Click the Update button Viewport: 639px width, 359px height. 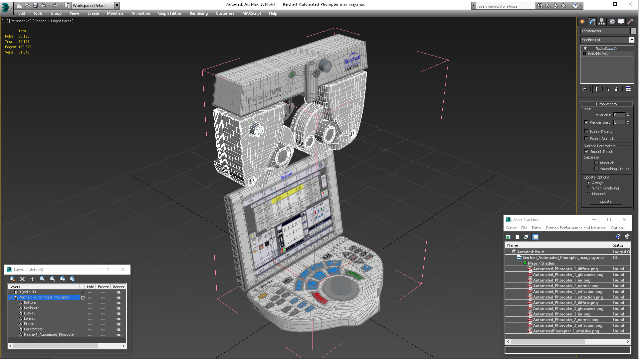[606, 201]
